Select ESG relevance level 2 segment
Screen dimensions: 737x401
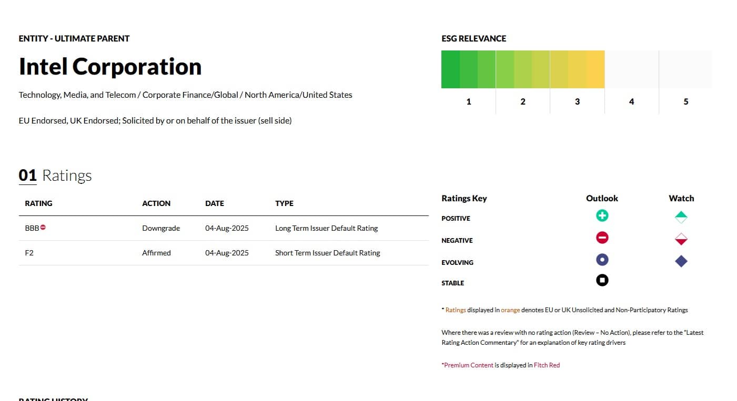point(522,69)
